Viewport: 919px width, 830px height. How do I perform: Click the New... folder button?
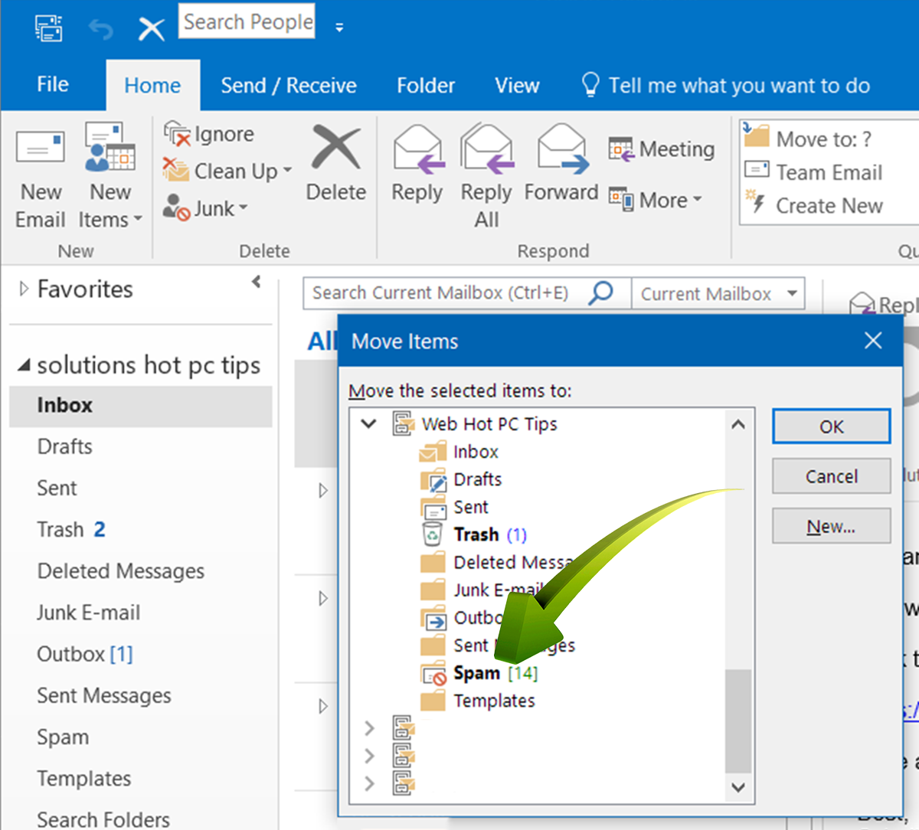pyautogui.click(x=831, y=526)
